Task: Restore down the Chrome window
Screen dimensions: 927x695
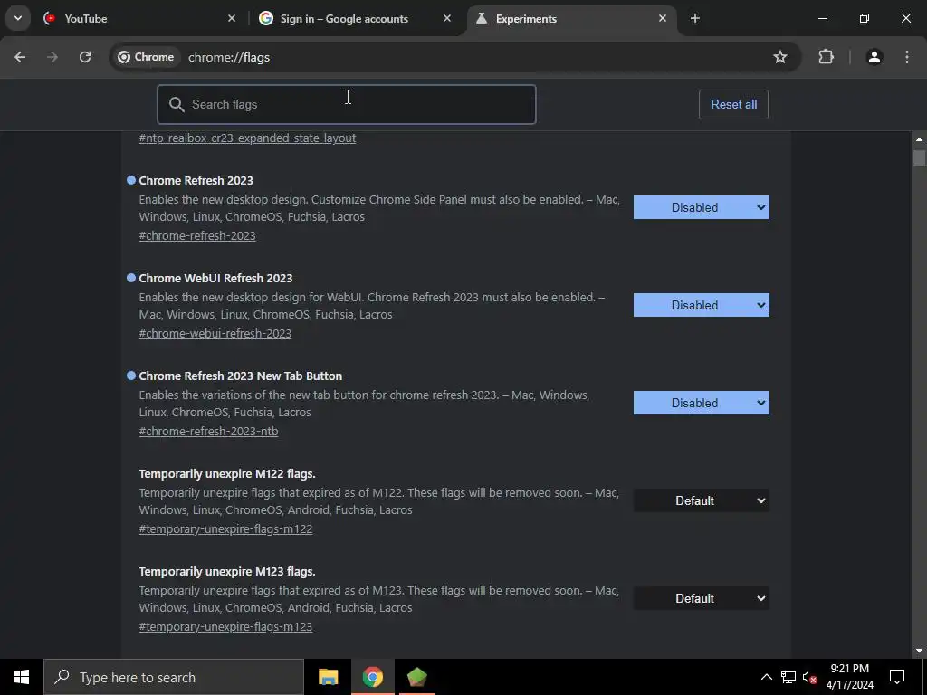Action: [x=865, y=18]
